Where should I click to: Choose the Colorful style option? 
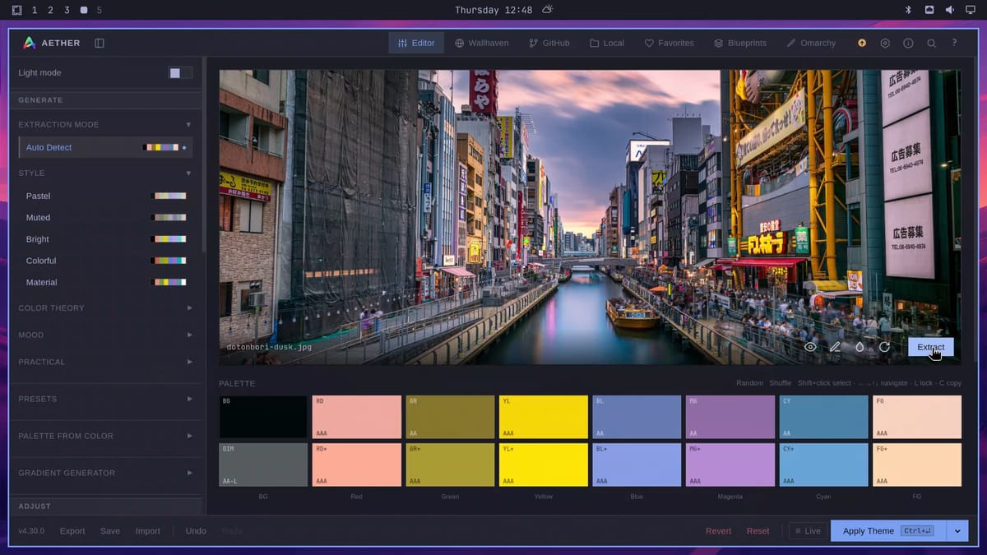pyautogui.click(x=106, y=261)
